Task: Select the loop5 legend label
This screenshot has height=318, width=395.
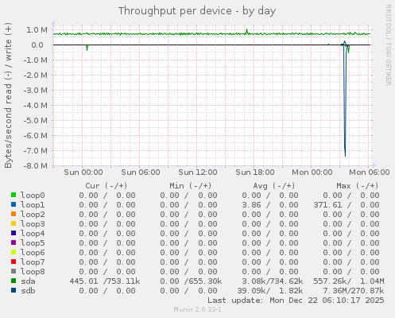Action: point(33,243)
